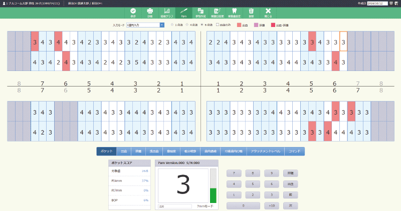Screen dimensions: 401x211
Task: Switch to the アタッチメントレベル tab
Action: coord(266,151)
